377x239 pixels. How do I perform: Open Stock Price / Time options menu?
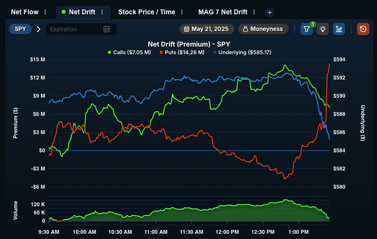pos(182,12)
